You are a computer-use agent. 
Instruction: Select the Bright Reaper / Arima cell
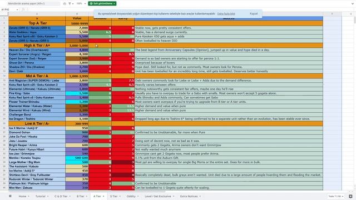coord(37,145)
